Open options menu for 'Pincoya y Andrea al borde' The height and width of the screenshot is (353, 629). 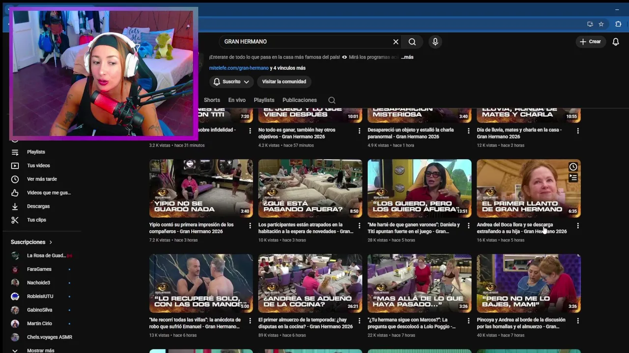[578, 321]
